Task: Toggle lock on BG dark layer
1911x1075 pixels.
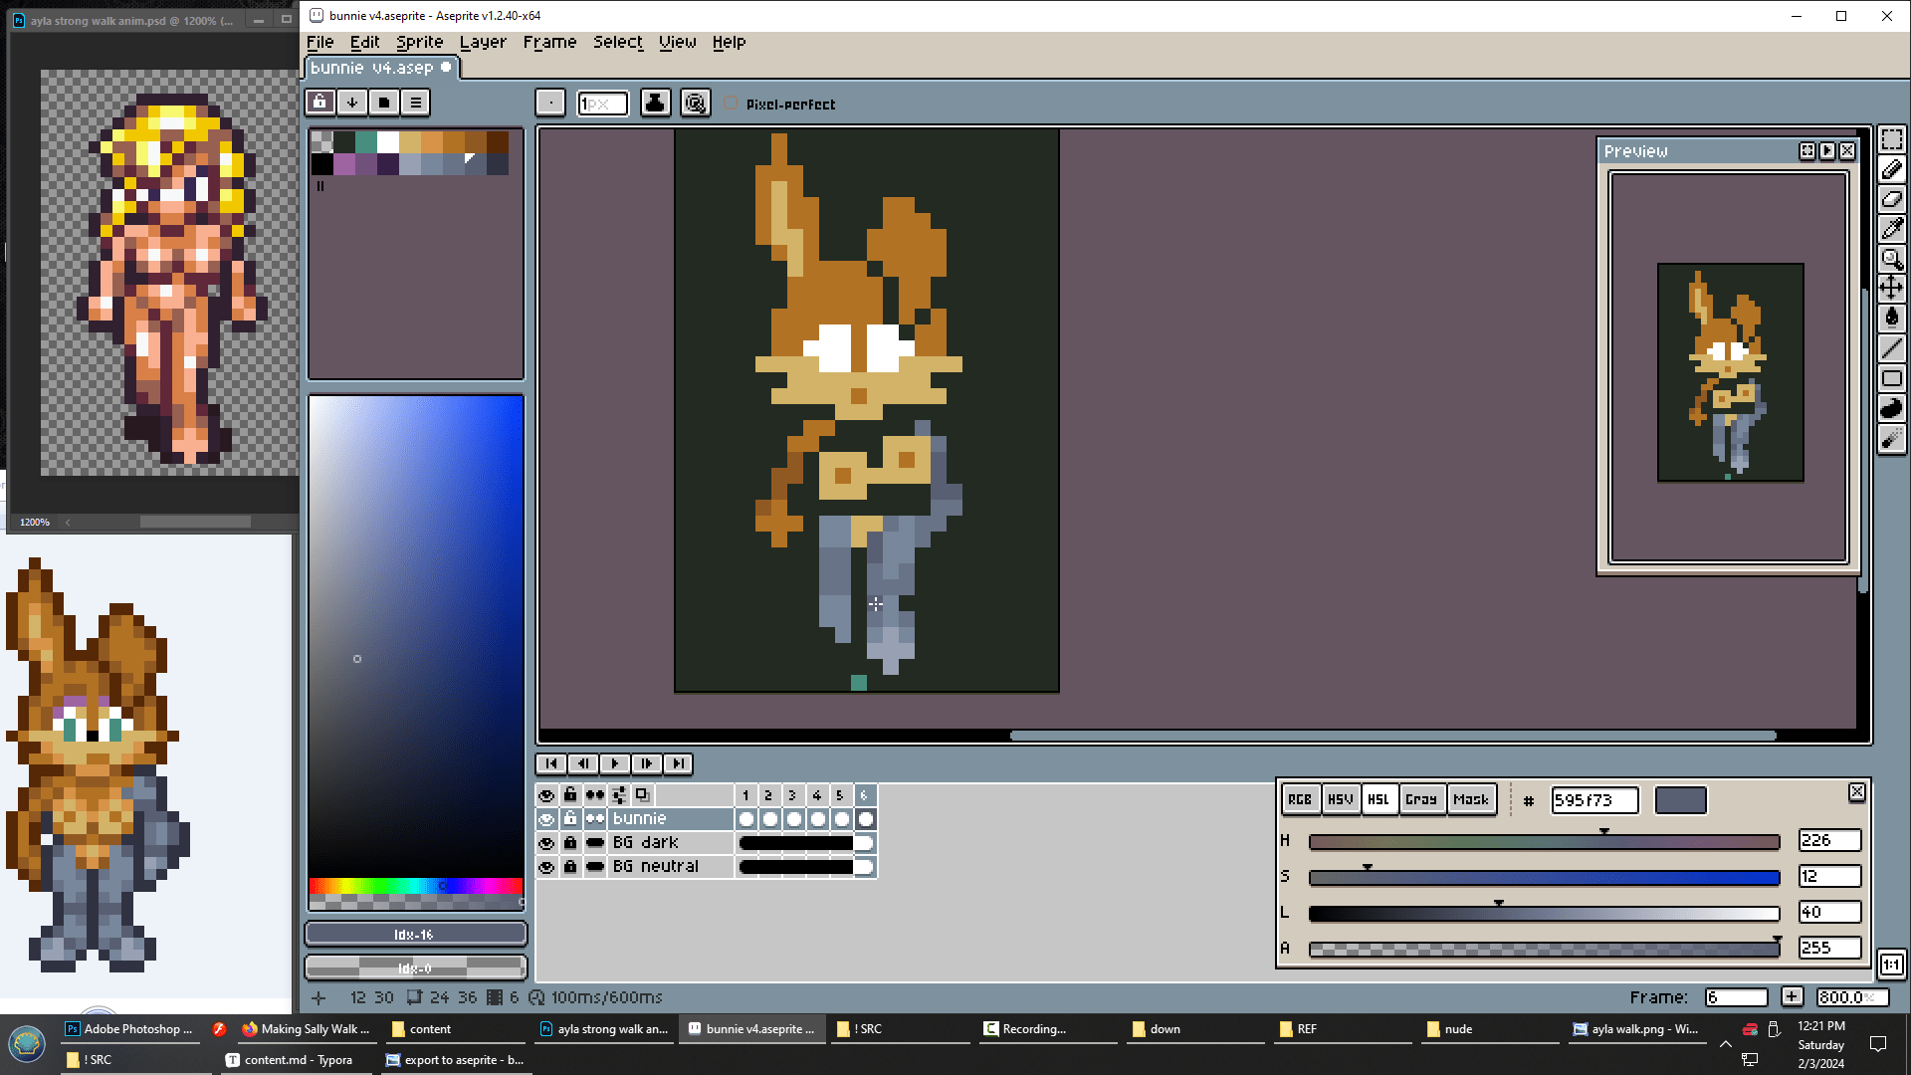Action: pos(570,843)
